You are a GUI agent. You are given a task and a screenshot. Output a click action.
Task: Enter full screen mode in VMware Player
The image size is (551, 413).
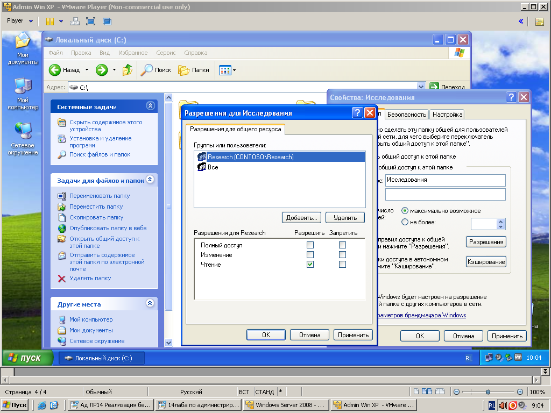click(90, 22)
